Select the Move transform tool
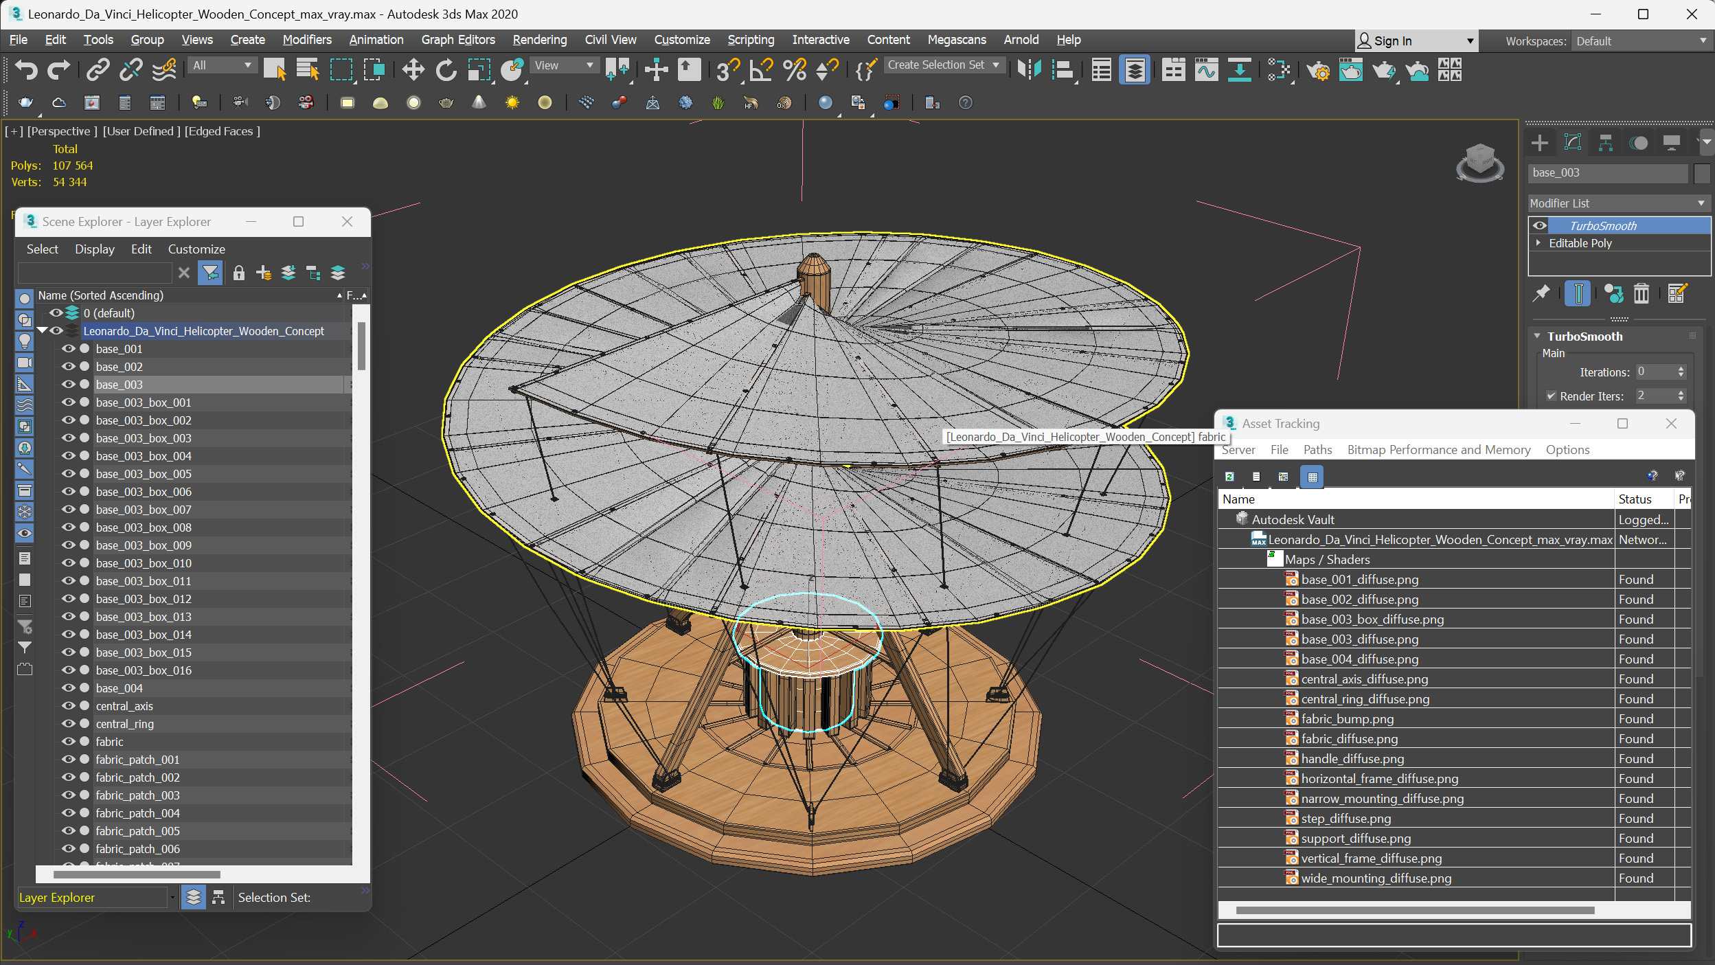 [413, 69]
